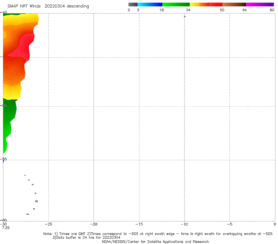Click the small blue mark near -55 latitude
Screen dimensions: 278x244
point(3,161)
